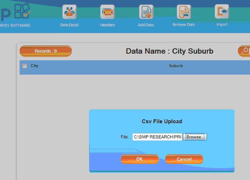Click the Import icon
Image resolution: width=250 pixels, height=180 pixels.
point(222,11)
